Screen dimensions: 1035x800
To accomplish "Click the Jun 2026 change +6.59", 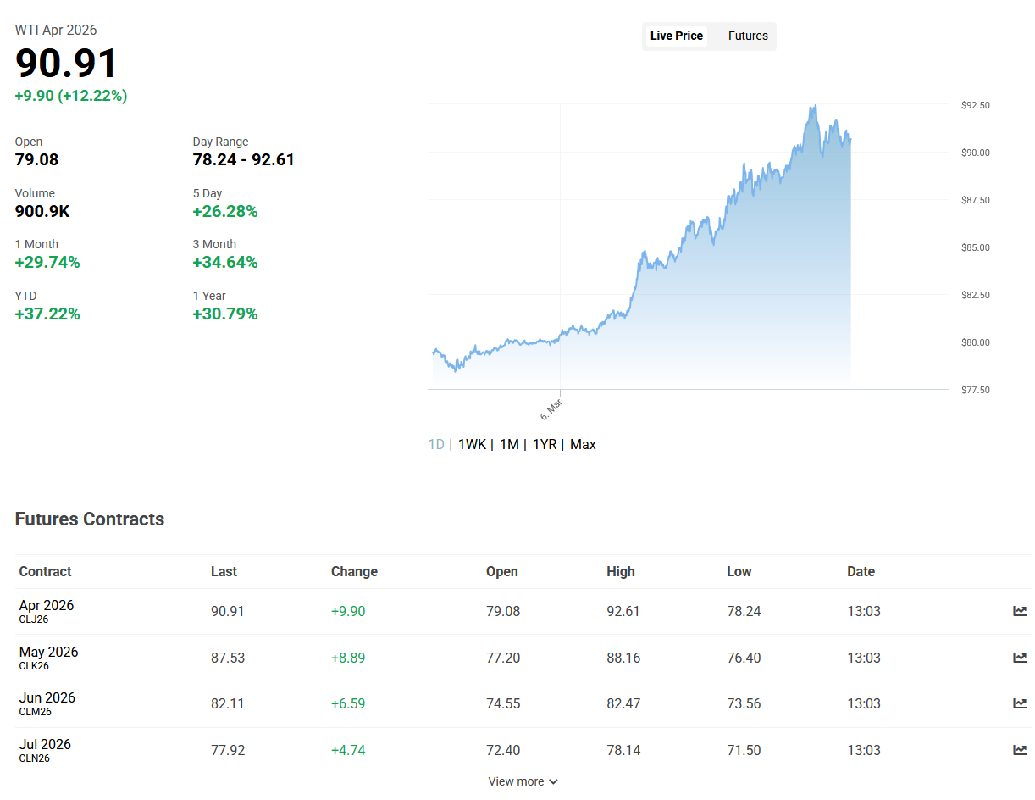I will tap(348, 703).
